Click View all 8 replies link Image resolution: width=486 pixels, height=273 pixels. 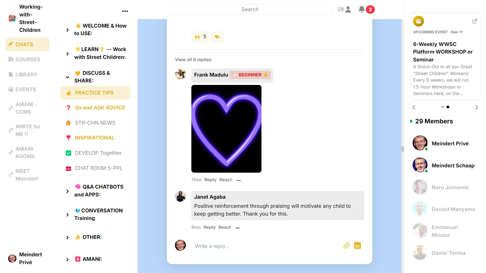tap(193, 60)
